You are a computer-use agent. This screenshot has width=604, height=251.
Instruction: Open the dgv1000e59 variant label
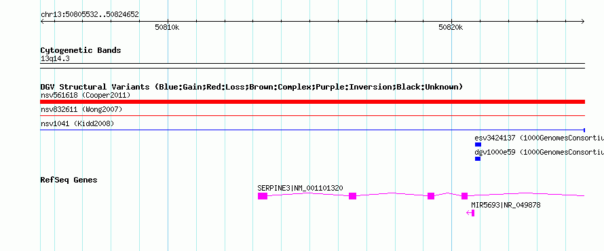tap(540, 152)
